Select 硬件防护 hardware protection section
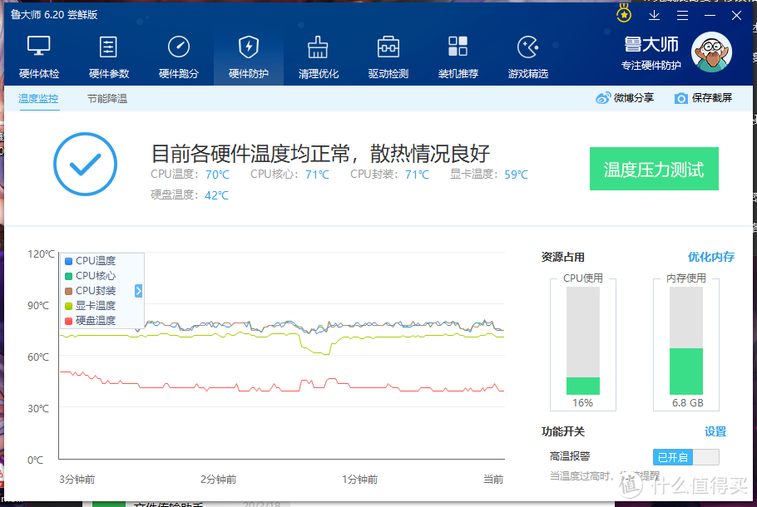The width and height of the screenshot is (757, 507). (249, 57)
